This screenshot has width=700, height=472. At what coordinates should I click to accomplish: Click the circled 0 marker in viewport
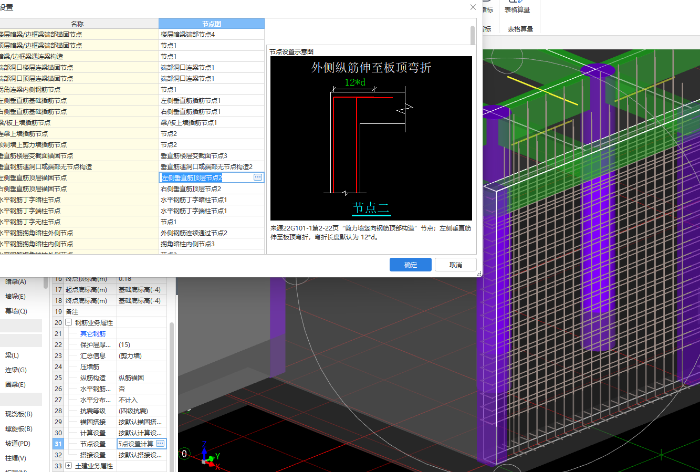pyautogui.click(x=184, y=454)
